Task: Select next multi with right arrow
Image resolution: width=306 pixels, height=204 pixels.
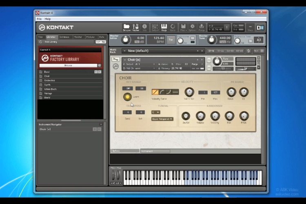Action: click(202, 51)
